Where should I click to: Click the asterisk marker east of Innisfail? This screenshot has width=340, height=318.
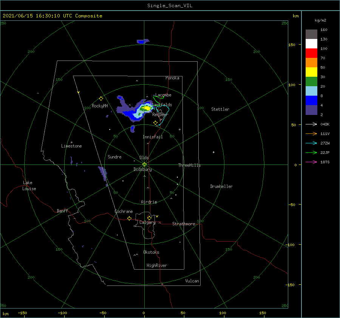click(x=179, y=130)
